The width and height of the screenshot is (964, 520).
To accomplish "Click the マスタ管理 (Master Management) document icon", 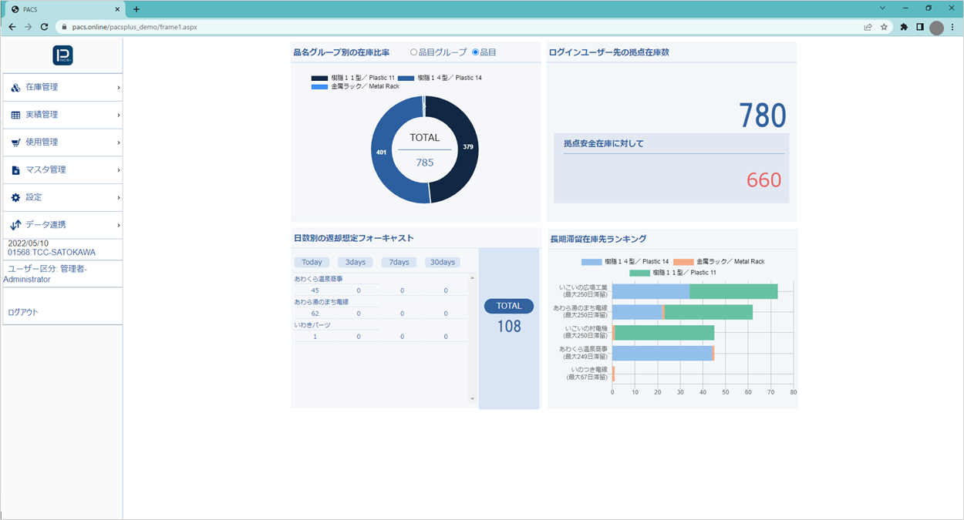I will pos(17,169).
